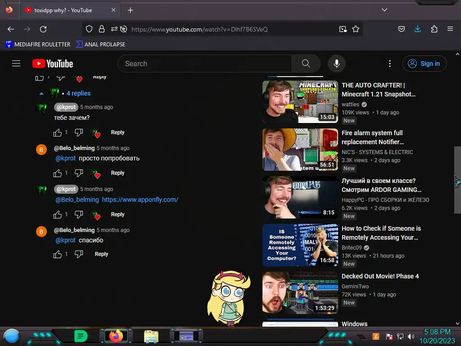The width and height of the screenshot is (461, 346).
Task: Open YouTube settings three-dot menu
Action: (390, 64)
